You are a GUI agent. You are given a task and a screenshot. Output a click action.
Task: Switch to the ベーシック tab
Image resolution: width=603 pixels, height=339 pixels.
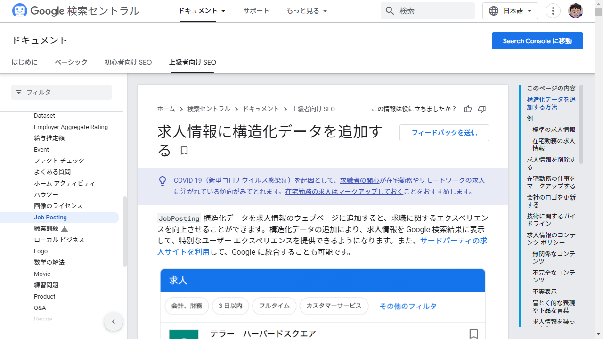click(71, 62)
